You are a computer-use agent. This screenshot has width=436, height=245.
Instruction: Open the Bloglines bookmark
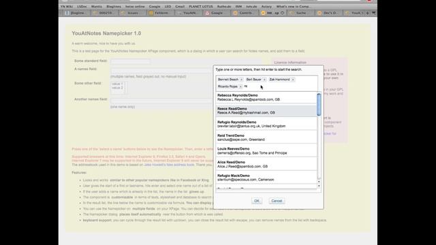pos(114,6)
